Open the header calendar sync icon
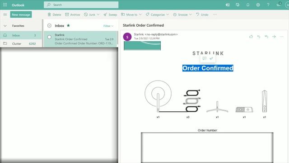This screenshot has height=163, width=289. point(238,5)
